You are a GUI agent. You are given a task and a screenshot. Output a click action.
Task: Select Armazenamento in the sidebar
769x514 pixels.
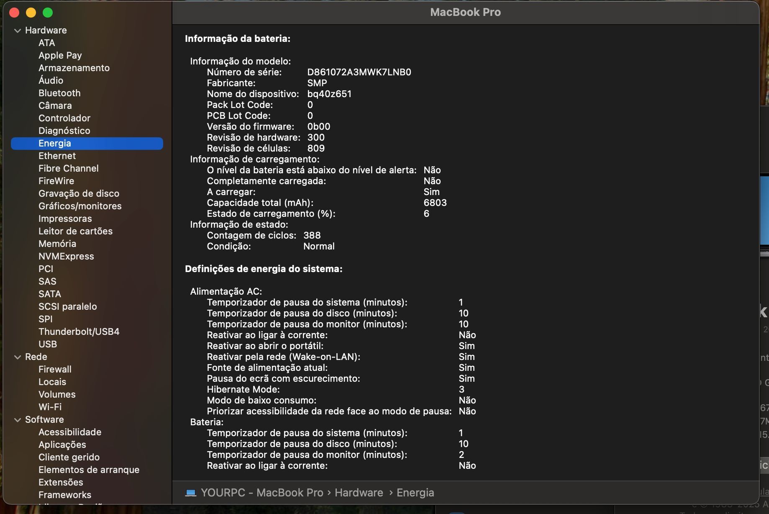(74, 68)
